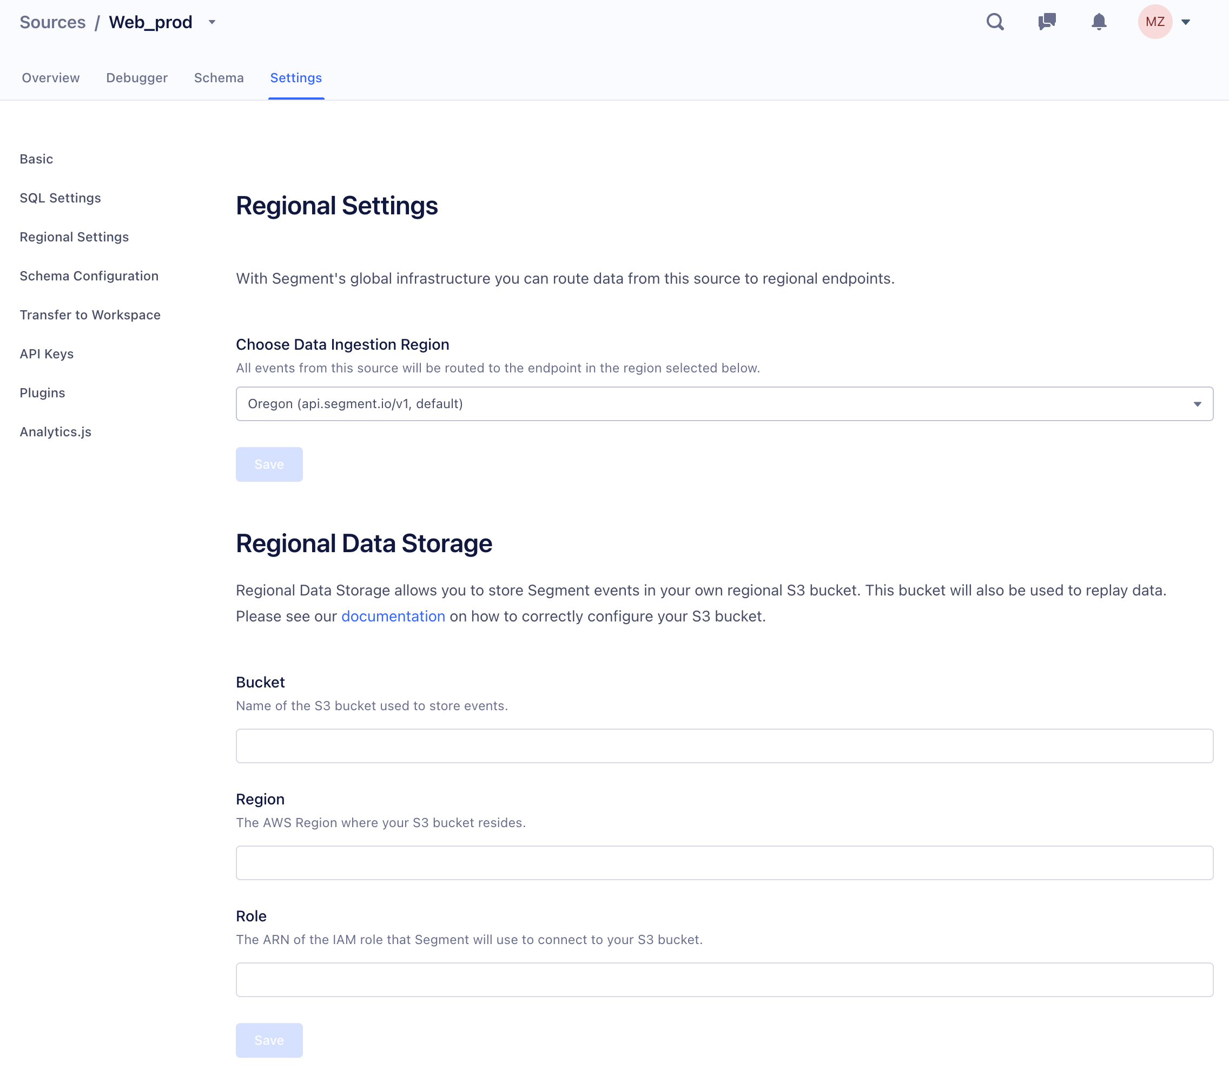
Task: Go to Sources breadcrumb link
Action: (52, 22)
